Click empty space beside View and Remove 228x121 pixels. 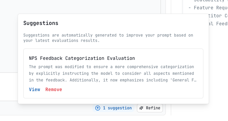tap(131, 89)
